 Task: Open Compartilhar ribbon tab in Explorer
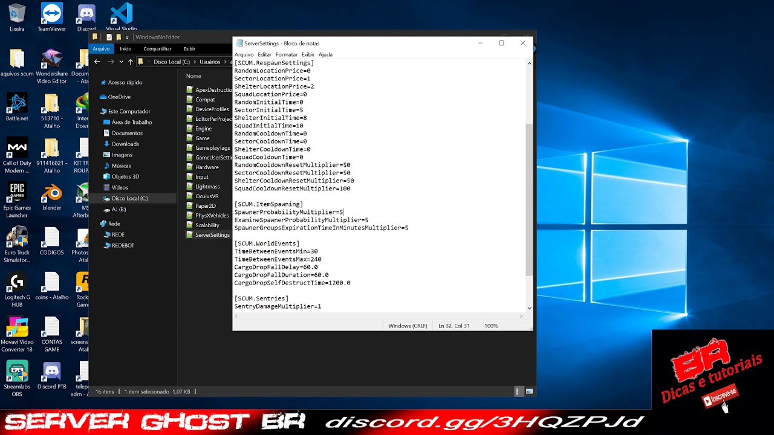pos(158,49)
